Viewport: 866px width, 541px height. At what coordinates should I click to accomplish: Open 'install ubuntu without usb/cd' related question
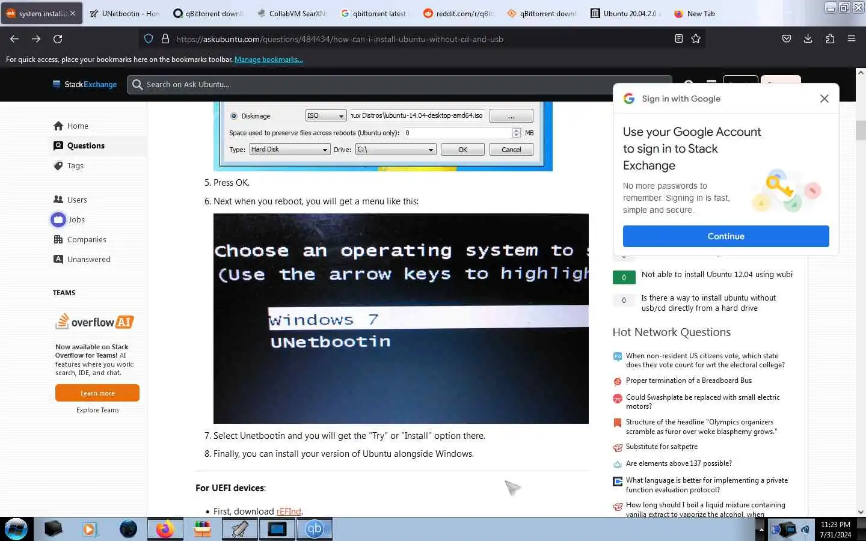pos(708,303)
